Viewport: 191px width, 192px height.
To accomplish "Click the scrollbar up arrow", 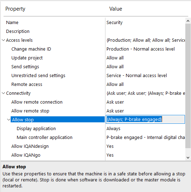I will [x=188, y=21].
